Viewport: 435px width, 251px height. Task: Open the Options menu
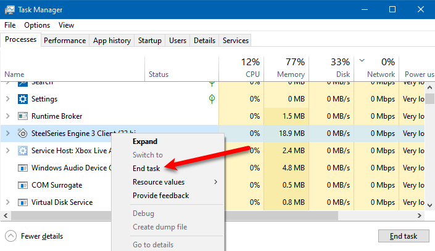(x=37, y=25)
